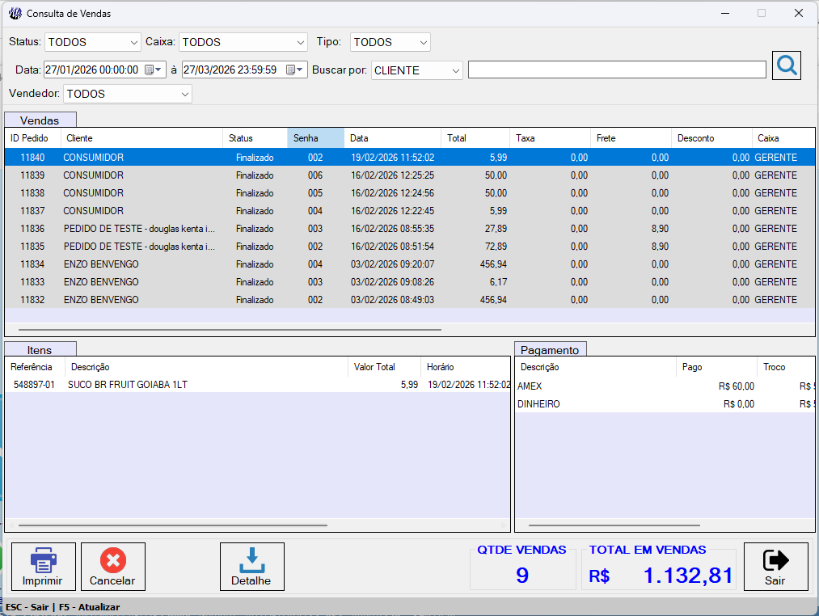Screen dimensions: 819x616
Task: Click the magnifying glass search icon
Action: tap(786, 65)
